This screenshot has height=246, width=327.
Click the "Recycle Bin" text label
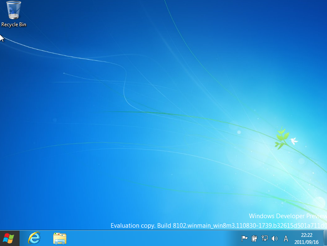click(x=14, y=25)
